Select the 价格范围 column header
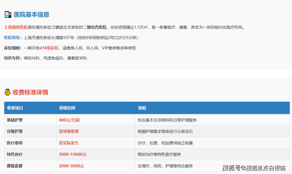 pos(67,108)
